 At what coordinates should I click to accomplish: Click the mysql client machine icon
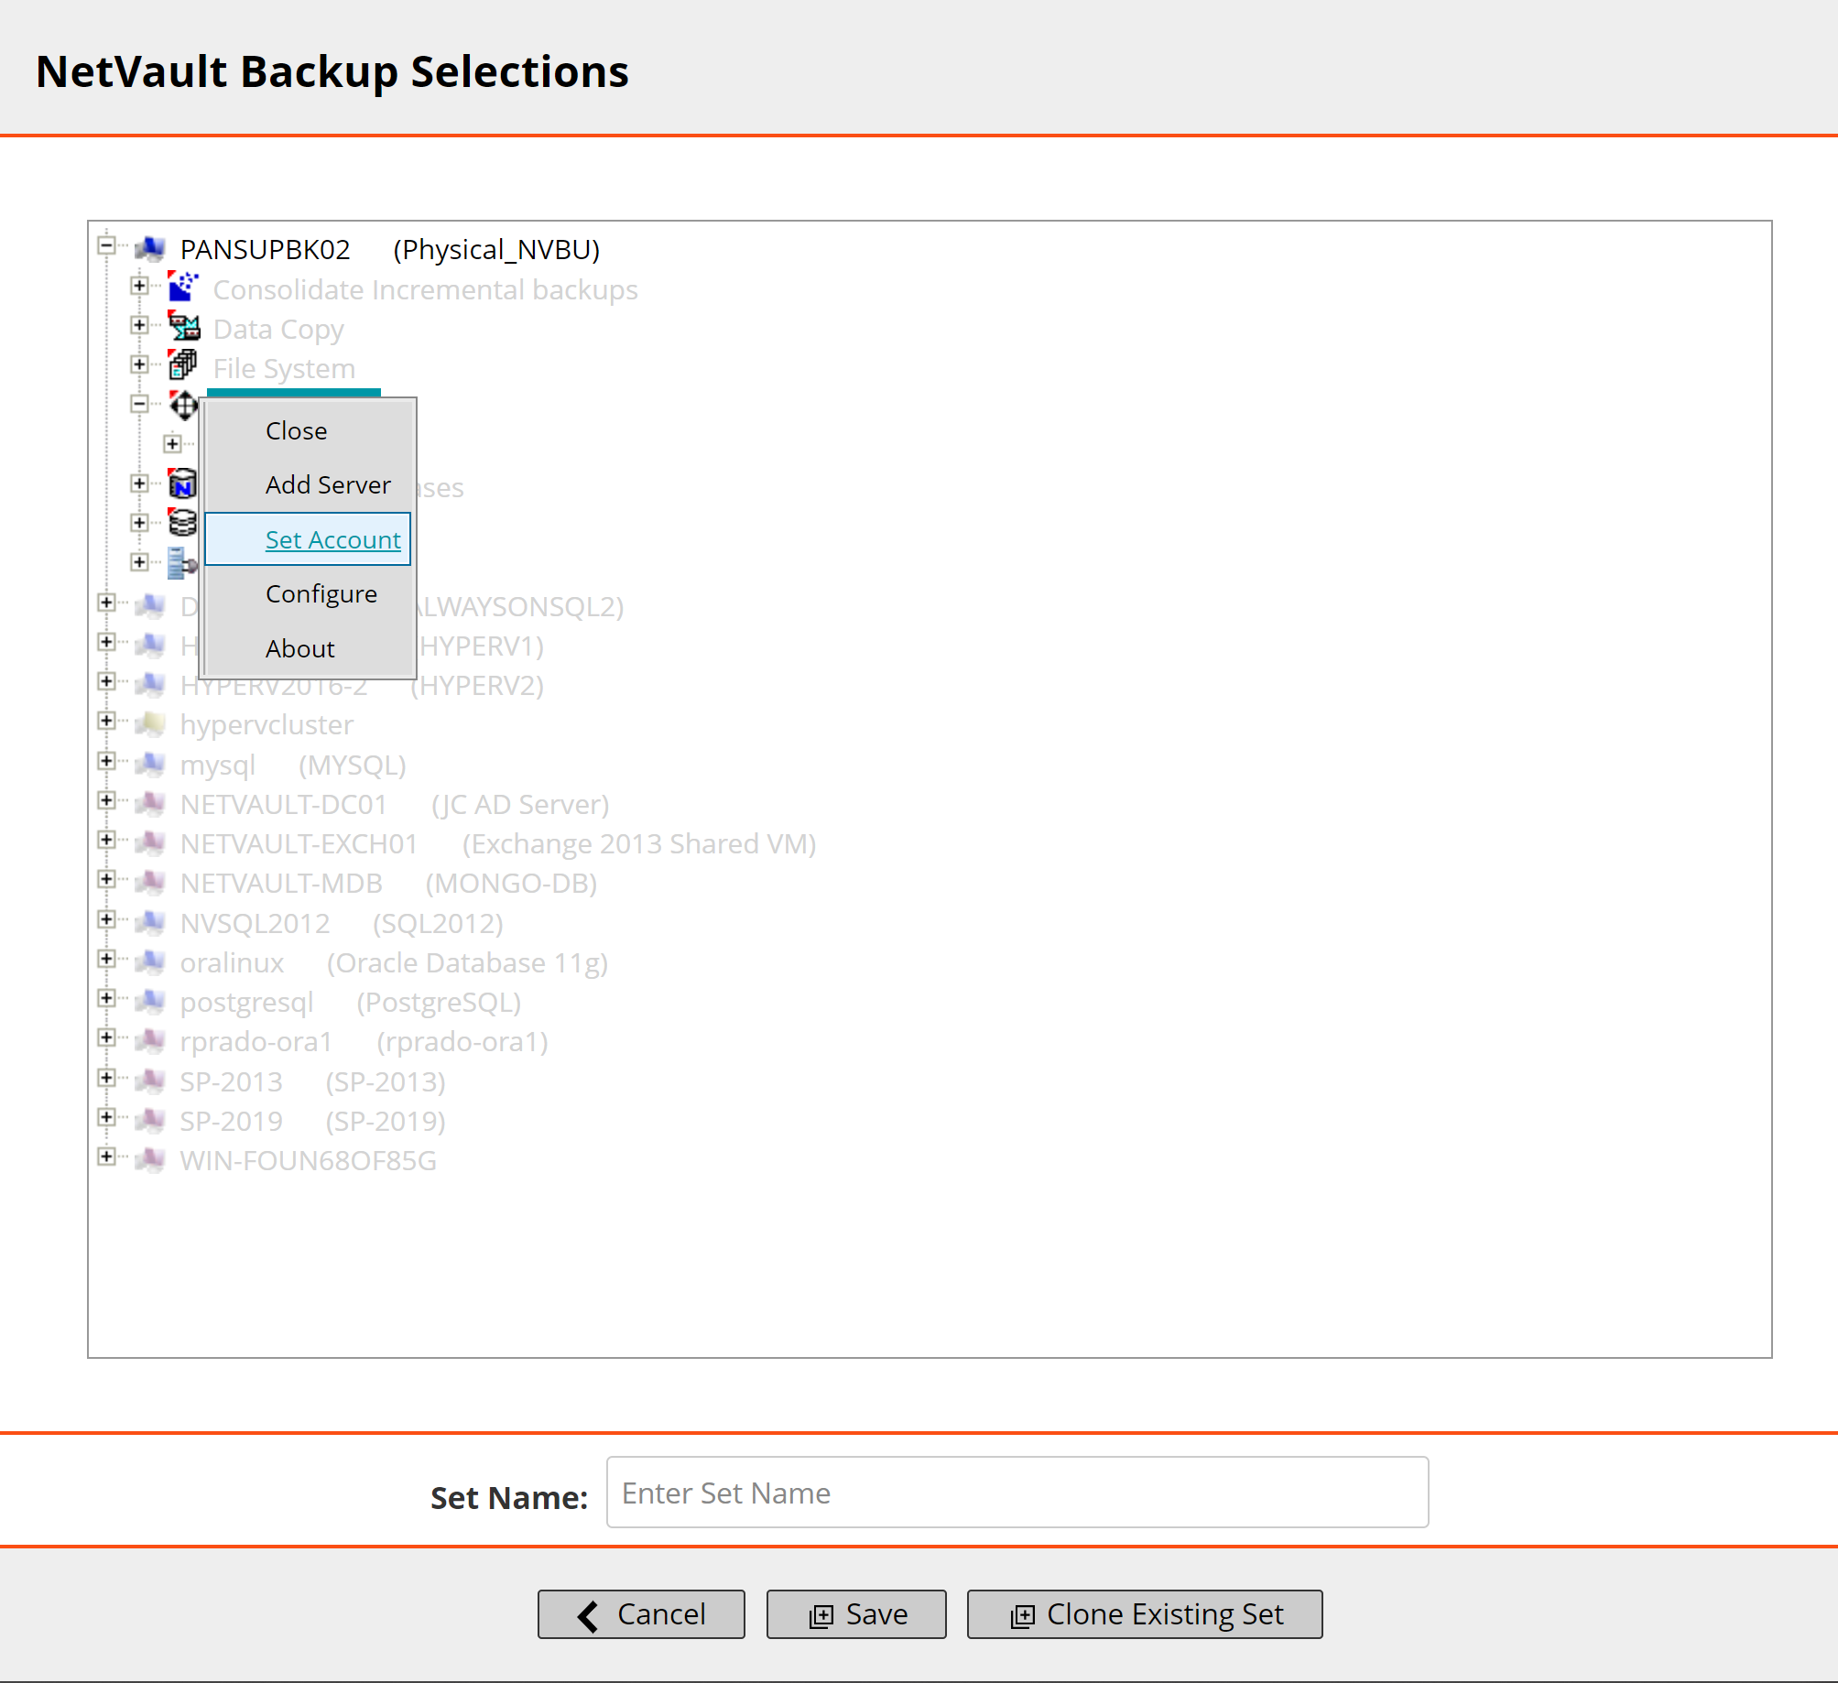[150, 764]
